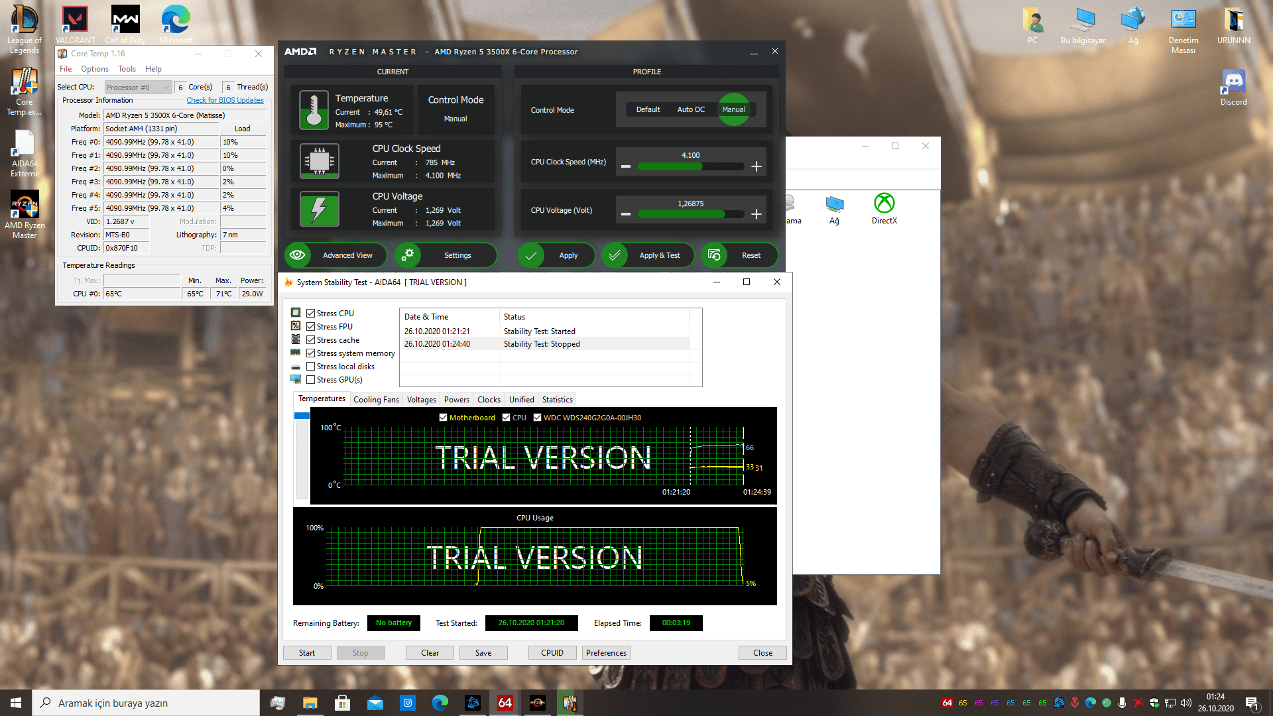Click increase CPU Voltage plus button
The width and height of the screenshot is (1273, 716).
(756, 214)
